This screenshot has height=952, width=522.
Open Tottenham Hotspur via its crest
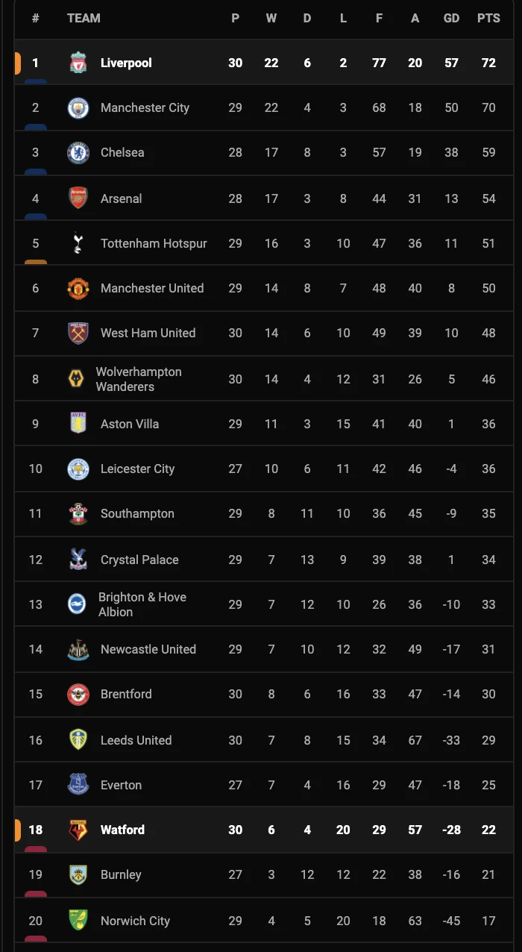(78, 243)
